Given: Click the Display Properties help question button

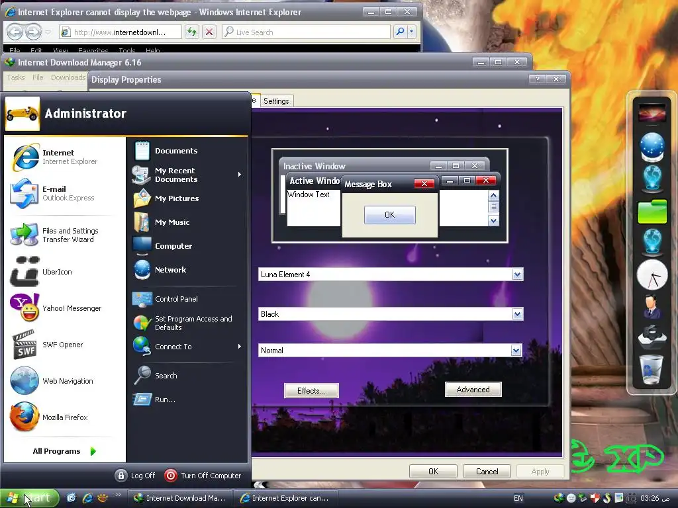Looking at the screenshot, I should (538, 79).
